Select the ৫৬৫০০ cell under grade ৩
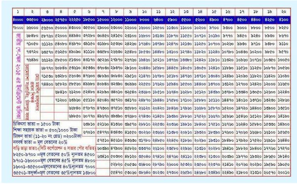297x184 pixels. pyautogui.click(x=47, y=28)
